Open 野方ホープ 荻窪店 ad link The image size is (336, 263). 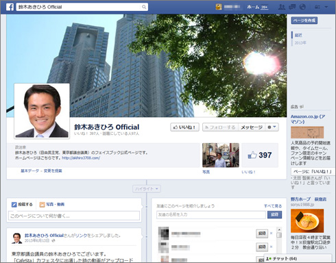(309, 199)
